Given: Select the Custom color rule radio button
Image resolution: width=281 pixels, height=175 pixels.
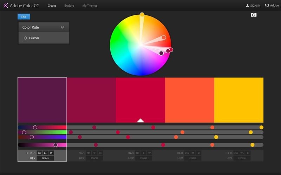Looking at the screenshot, I should click(25, 38).
